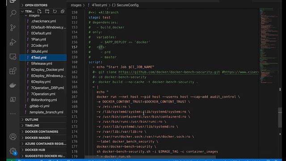Image resolution: width=286 pixels, height=161 pixels.
Task: Click the vertical editor scrollbar thumb
Action: 280,118
